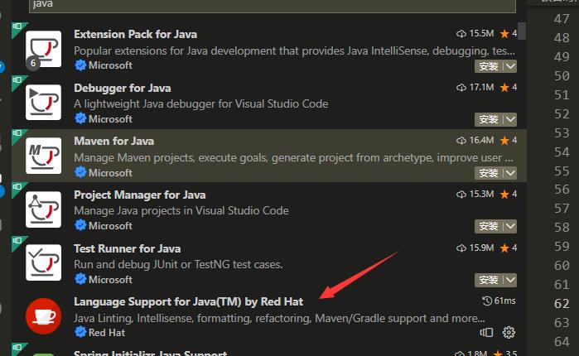
Task: Expand install options for Extension Pack for Java
Action: (x=510, y=66)
